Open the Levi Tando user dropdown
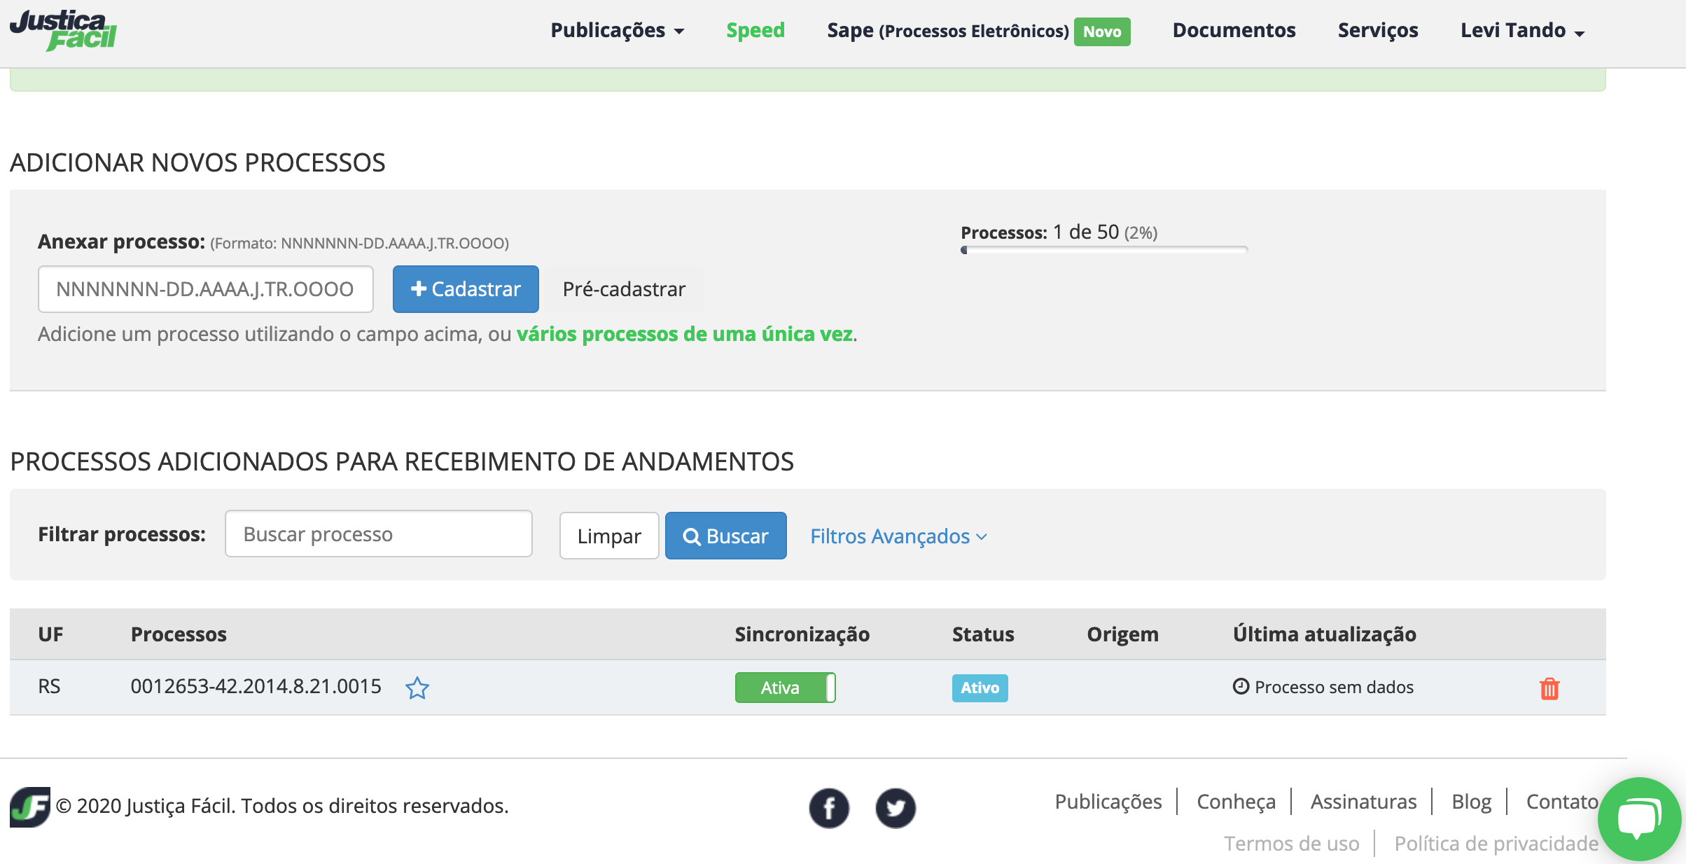 click(1521, 31)
